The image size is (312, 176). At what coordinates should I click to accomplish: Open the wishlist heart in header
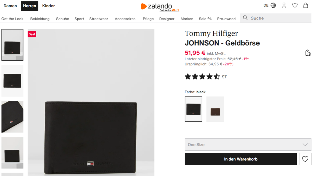pyautogui.click(x=295, y=5)
